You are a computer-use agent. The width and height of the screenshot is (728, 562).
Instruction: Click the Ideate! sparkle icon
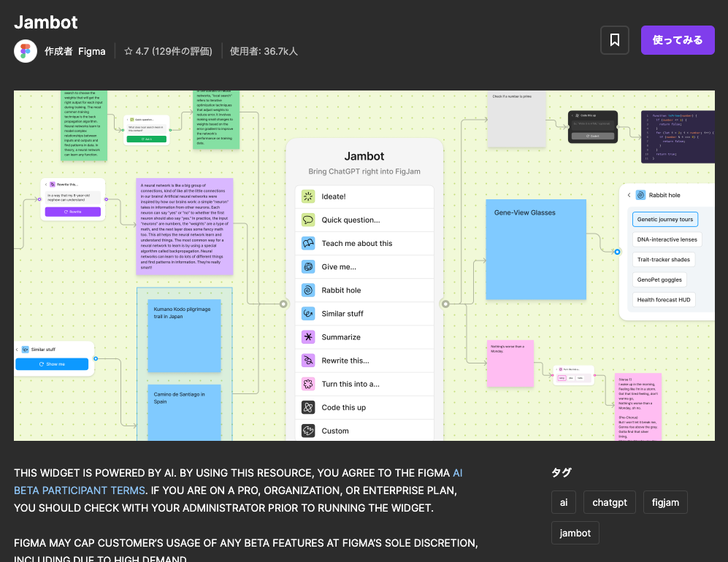pyautogui.click(x=308, y=197)
